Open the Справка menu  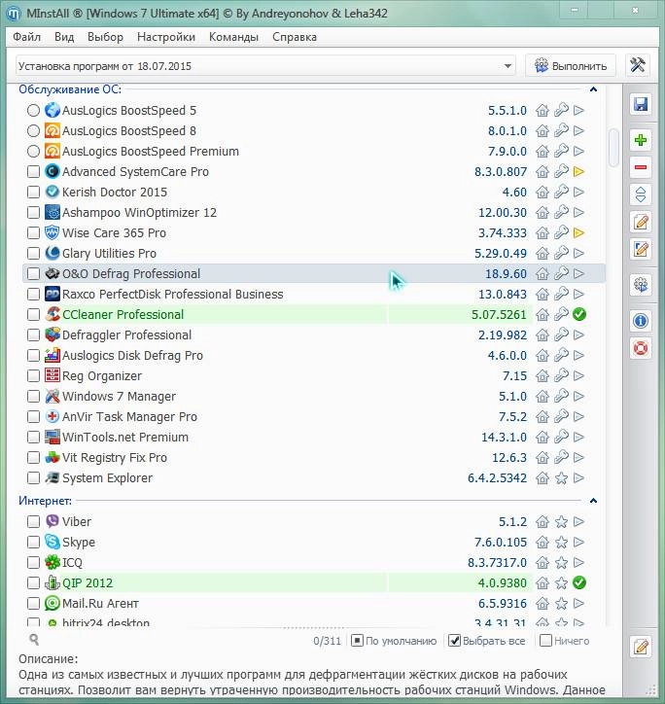tap(295, 37)
